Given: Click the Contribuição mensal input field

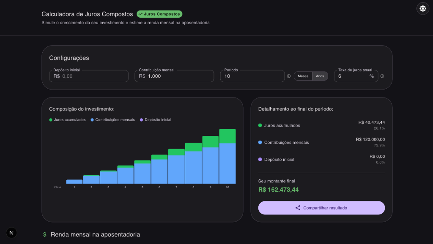Looking at the screenshot, I should click(174, 76).
